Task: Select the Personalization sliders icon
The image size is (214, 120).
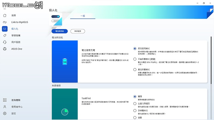Action: click(x=5, y=29)
